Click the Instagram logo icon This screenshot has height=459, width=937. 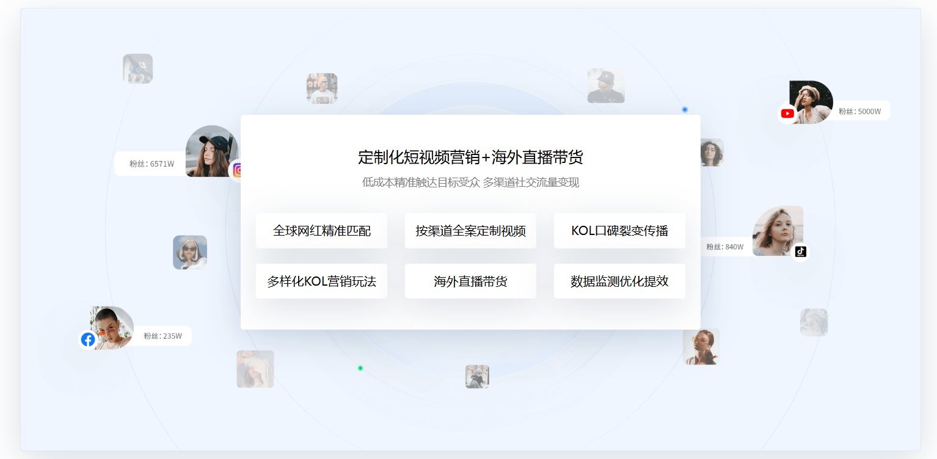pos(236,170)
